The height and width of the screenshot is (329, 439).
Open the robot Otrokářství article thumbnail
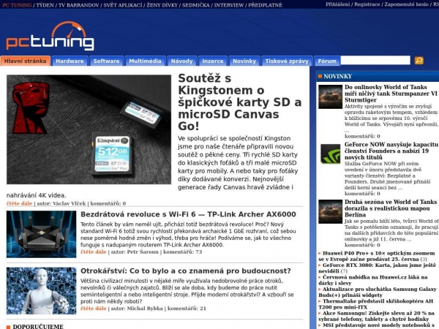(x=41, y=291)
